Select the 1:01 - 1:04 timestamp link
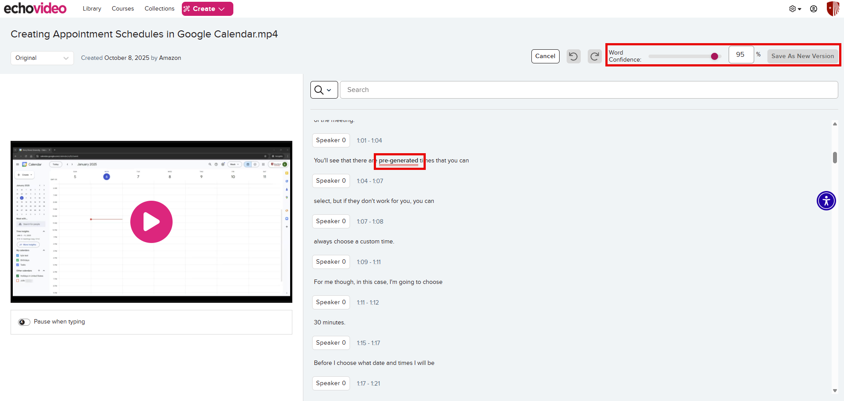The image size is (844, 401). click(369, 140)
